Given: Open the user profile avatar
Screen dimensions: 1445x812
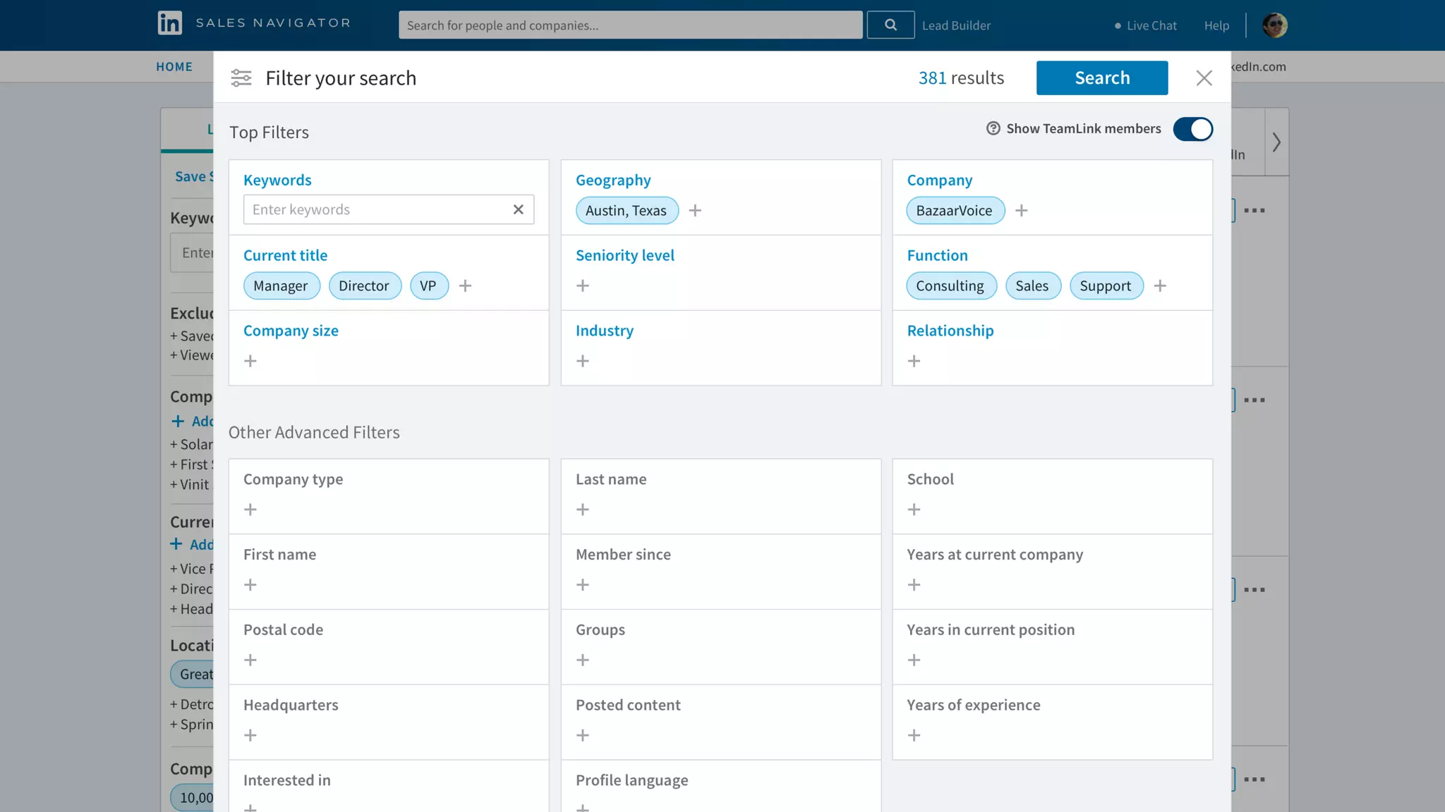Looking at the screenshot, I should [x=1274, y=25].
